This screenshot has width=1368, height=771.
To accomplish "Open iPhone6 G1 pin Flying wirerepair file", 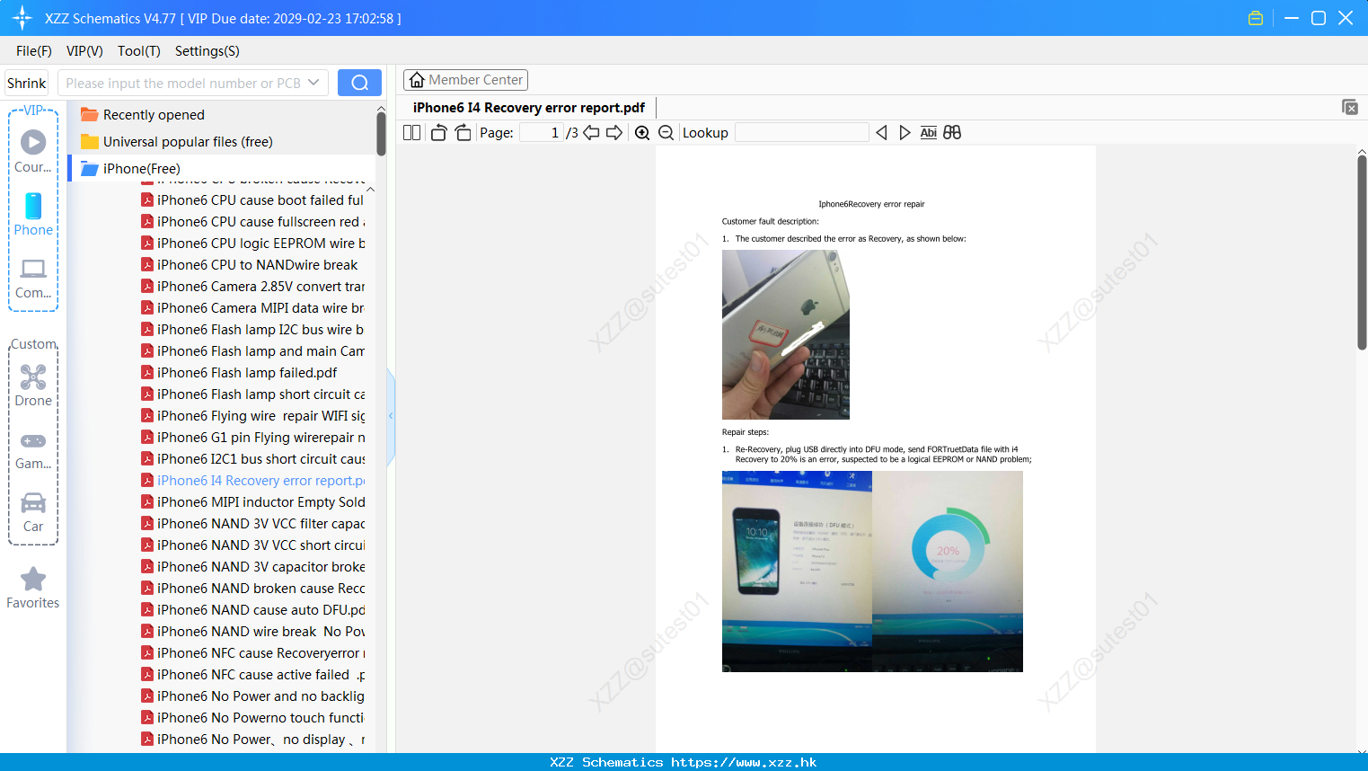I will click(x=252, y=437).
